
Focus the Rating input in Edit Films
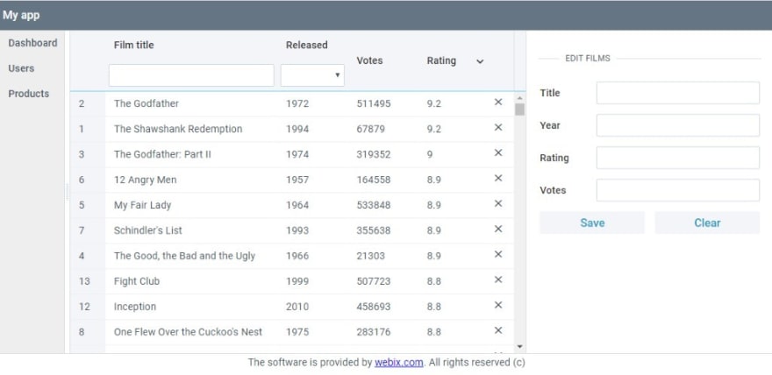coord(677,158)
